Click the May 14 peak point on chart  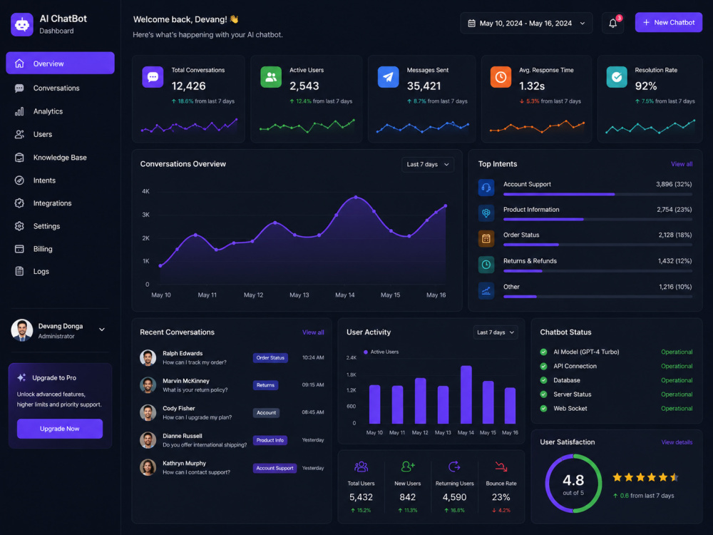click(x=356, y=197)
